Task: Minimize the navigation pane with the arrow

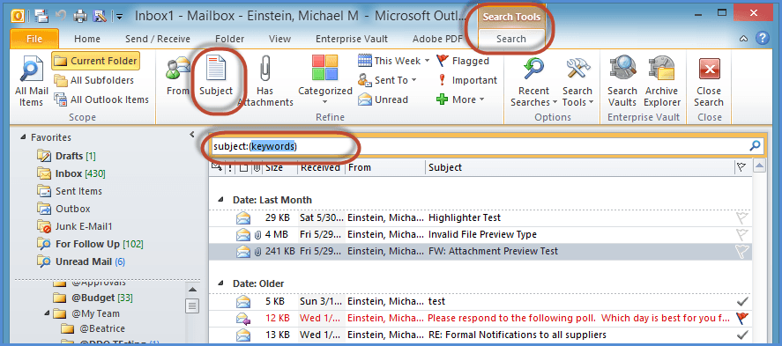Action: 192,135
